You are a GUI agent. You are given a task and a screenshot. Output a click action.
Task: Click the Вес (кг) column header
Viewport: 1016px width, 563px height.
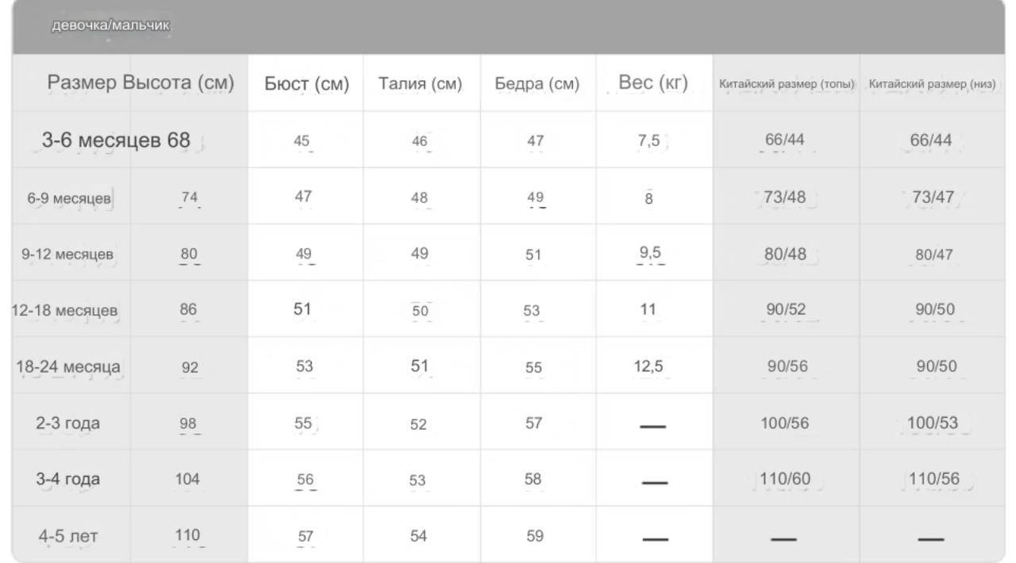pyautogui.click(x=653, y=82)
